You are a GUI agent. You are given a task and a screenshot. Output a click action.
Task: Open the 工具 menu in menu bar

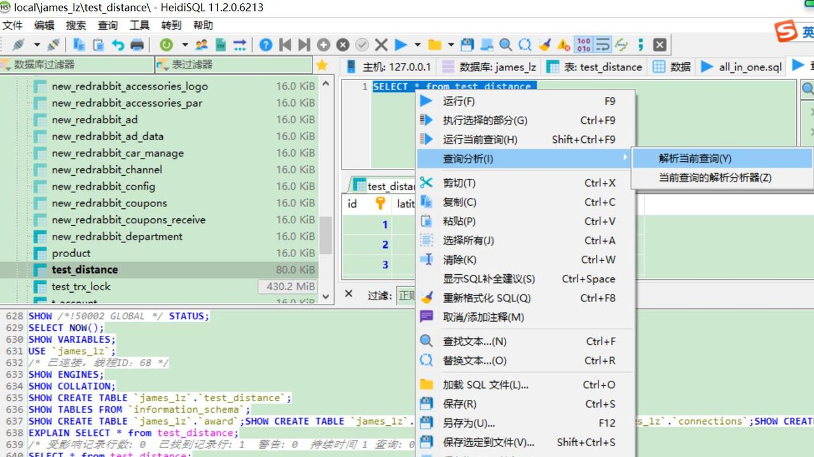click(x=139, y=25)
